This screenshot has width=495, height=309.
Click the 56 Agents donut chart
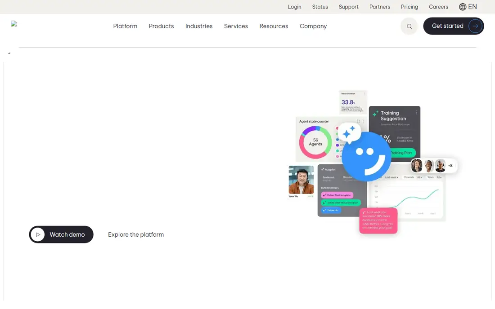[x=315, y=142]
